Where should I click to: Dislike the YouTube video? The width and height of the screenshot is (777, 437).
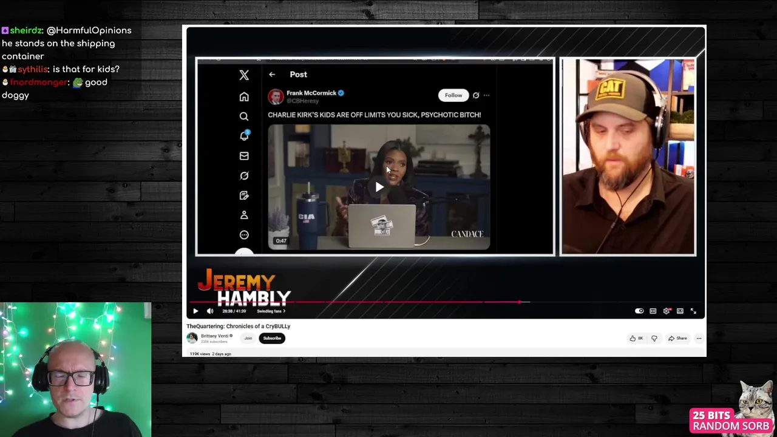point(654,338)
